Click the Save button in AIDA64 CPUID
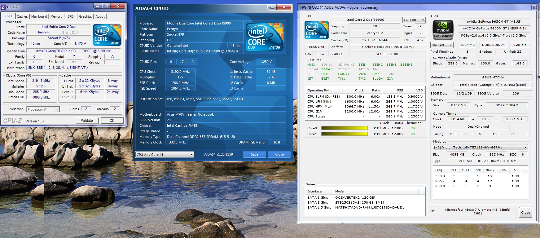 click(x=254, y=155)
